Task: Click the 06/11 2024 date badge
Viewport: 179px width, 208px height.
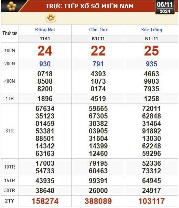Action: (165, 7)
